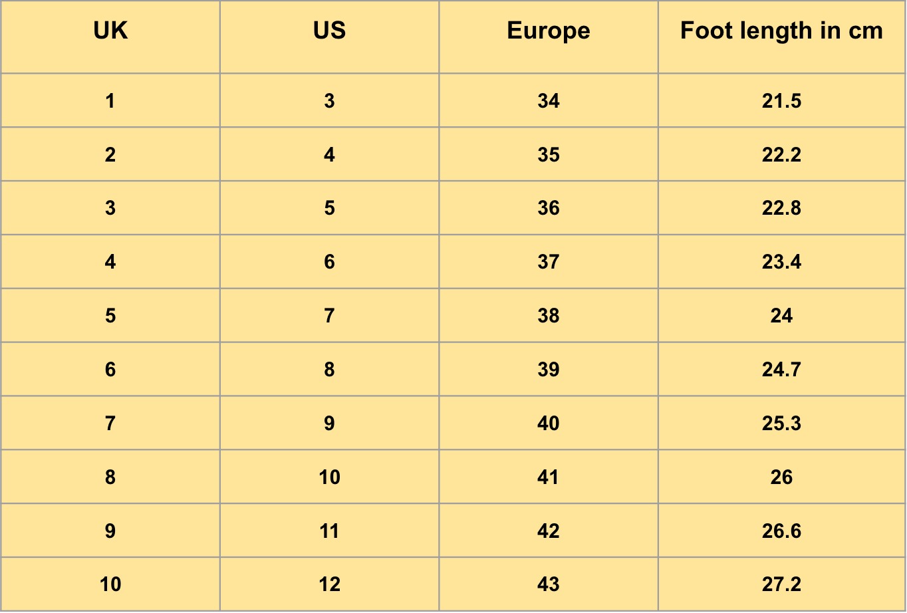Select the foot length 26 cell

click(781, 477)
